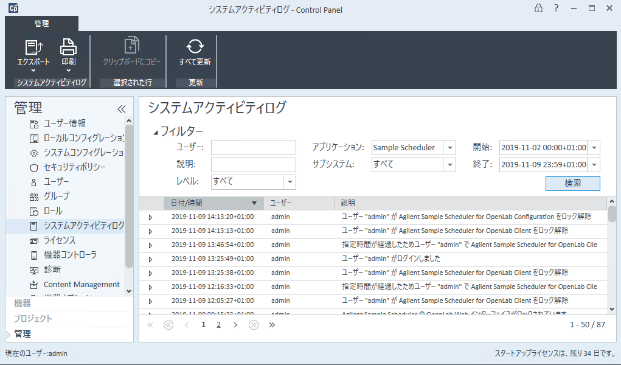Open the 開始 date picker dropdown

pyautogui.click(x=594, y=148)
